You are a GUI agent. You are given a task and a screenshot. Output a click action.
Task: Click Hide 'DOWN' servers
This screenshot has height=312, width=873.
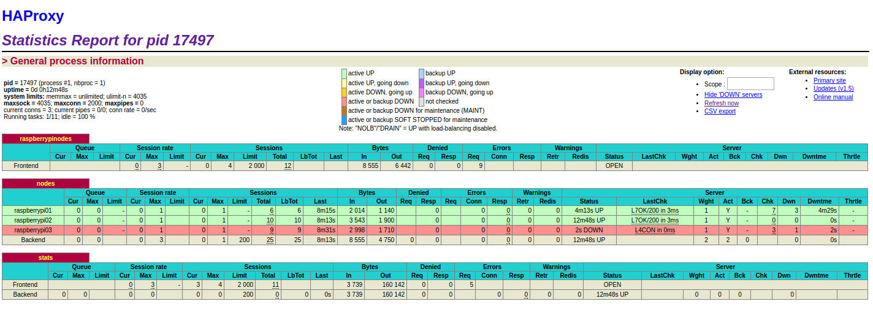[733, 94]
